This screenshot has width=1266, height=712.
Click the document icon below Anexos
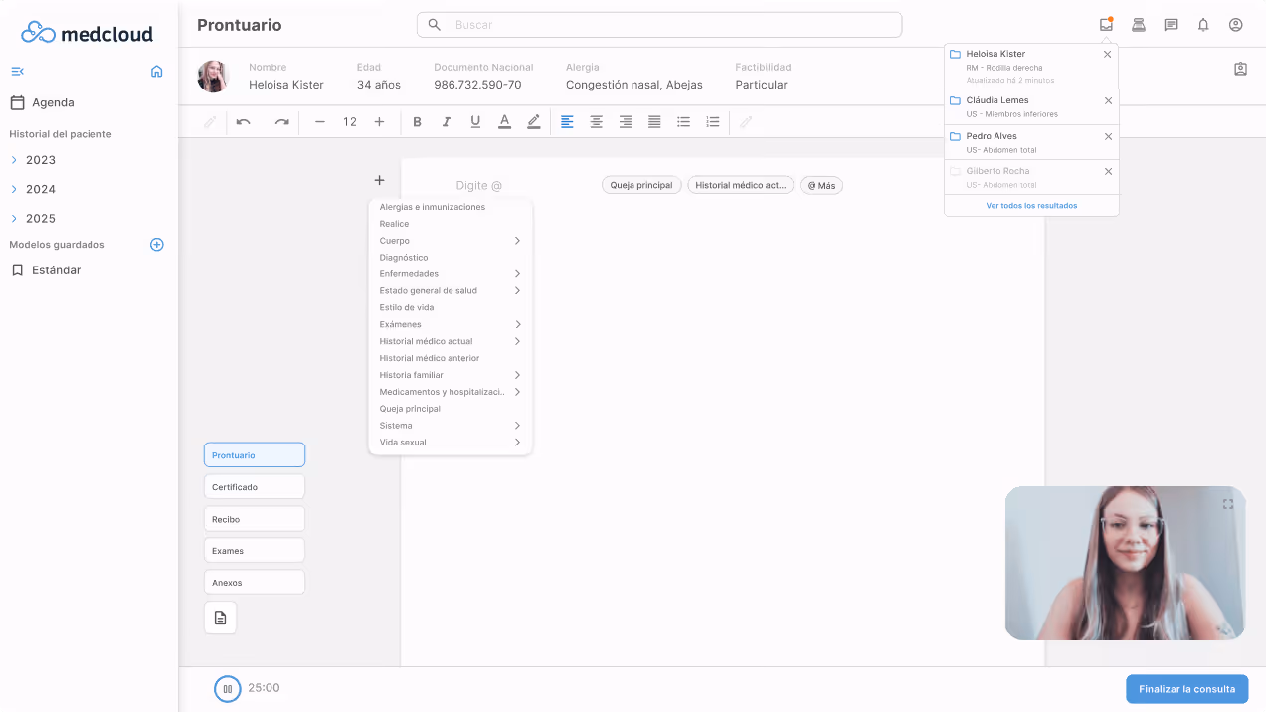(221, 618)
